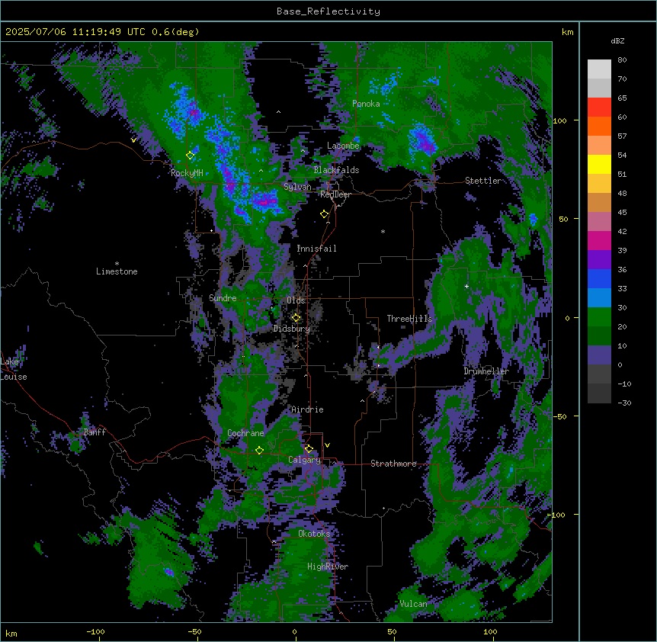The image size is (657, 642).
Task: Click the Innisfail city label
Action: (316, 249)
